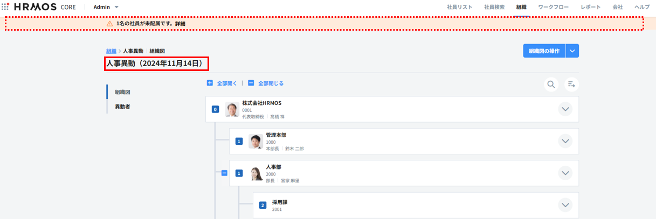Viewport: 656px width, 219px height.
Task: Open the 組織図の操作 dropdown arrow
Action: tap(572, 51)
